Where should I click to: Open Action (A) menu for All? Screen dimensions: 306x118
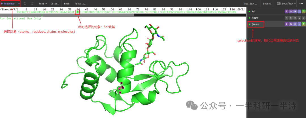pyautogui.click(x=286, y=12)
